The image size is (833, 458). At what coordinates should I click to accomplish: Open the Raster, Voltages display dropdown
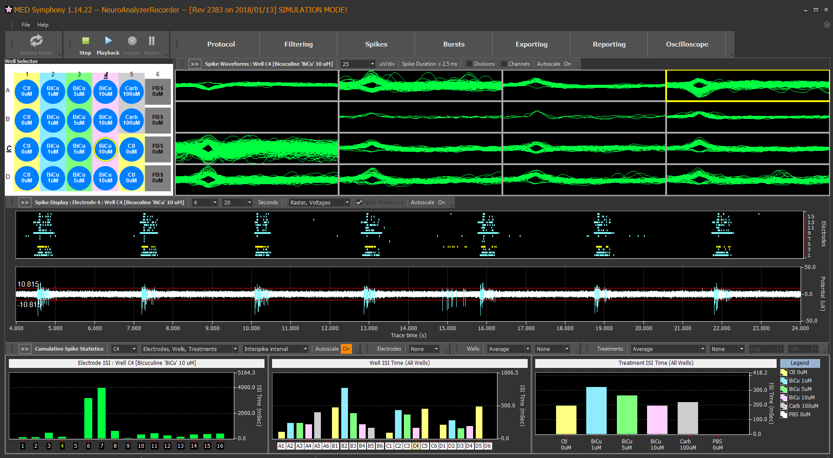pos(347,202)
